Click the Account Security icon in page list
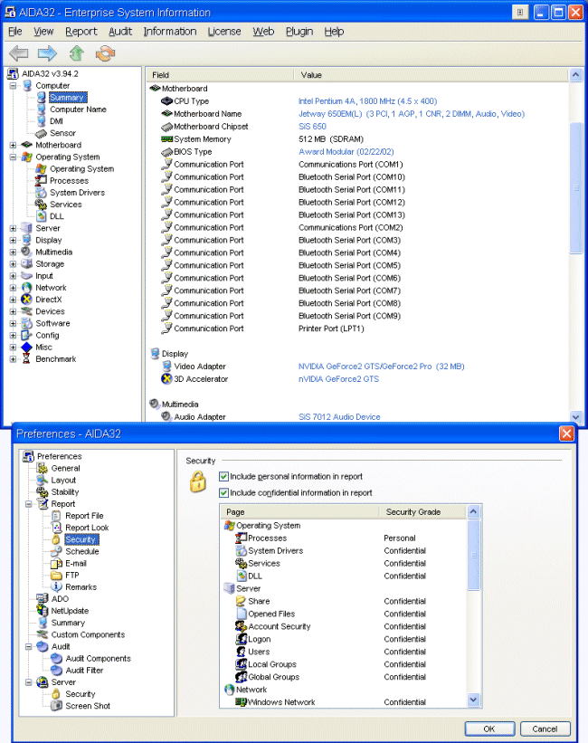This screenshot has width=588, height=743. (x=242, y=626)
